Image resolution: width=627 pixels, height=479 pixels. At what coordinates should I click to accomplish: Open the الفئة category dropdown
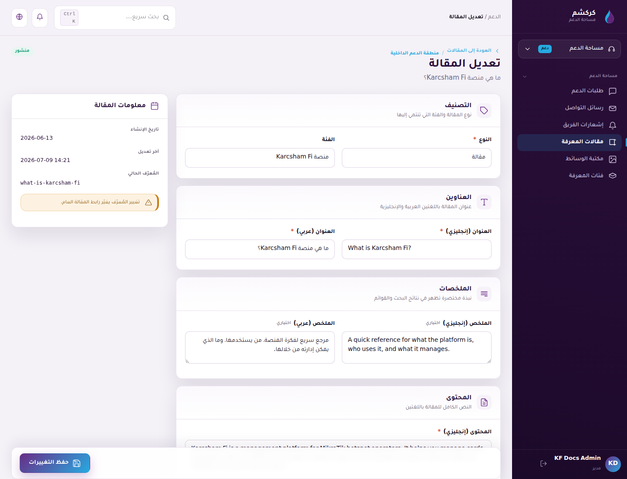260,158
